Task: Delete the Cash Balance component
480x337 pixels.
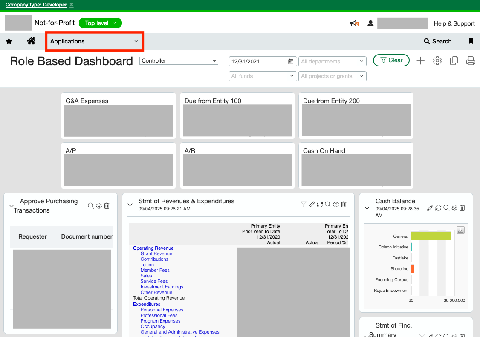Action: tap(462, 208)
